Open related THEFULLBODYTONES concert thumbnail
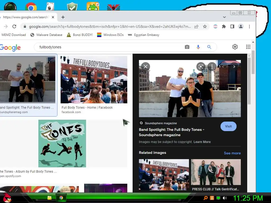This screenshot has height=203, width=271. click(x=164, y=175)
